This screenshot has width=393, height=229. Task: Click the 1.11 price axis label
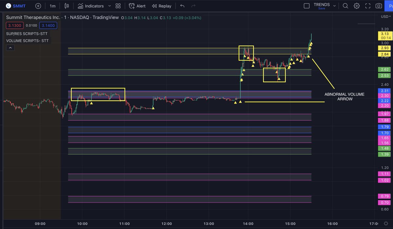[384, 174]
